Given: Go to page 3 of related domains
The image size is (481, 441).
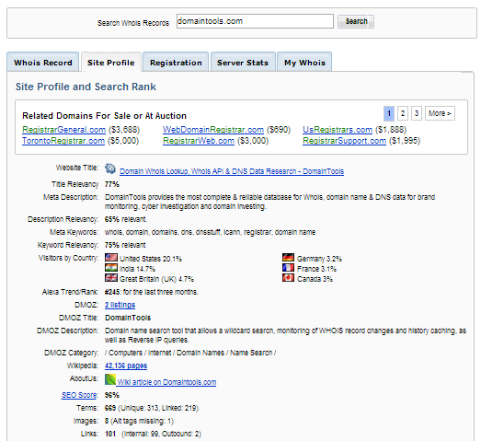Looking at the screenshot, I should [417, 113].
